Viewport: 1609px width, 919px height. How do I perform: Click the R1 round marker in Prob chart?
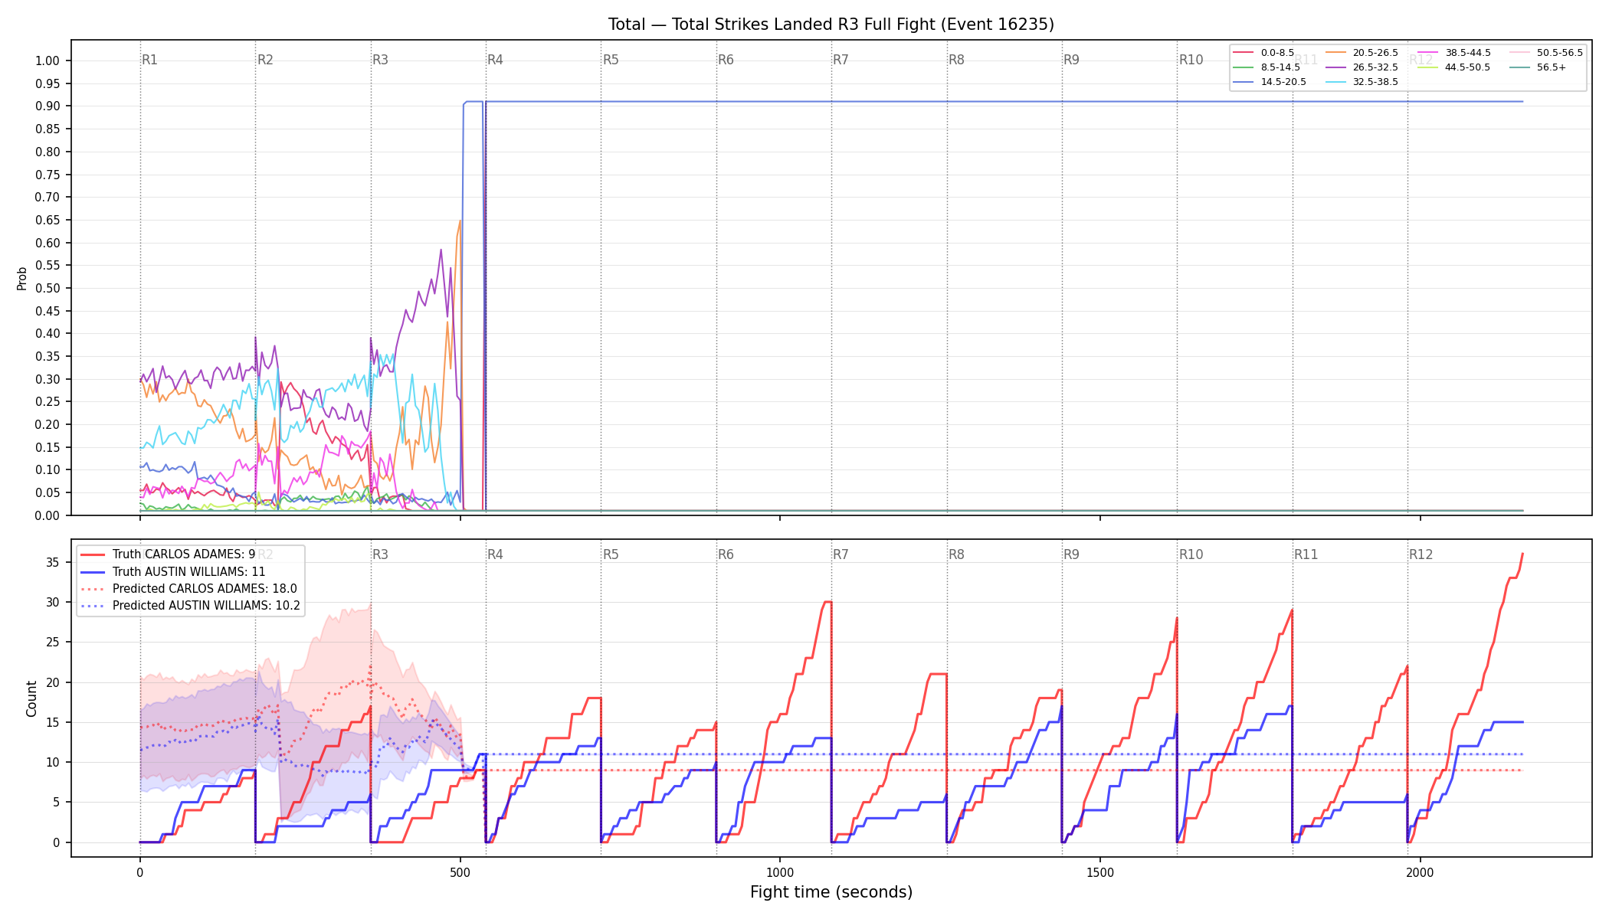point(149,60)
